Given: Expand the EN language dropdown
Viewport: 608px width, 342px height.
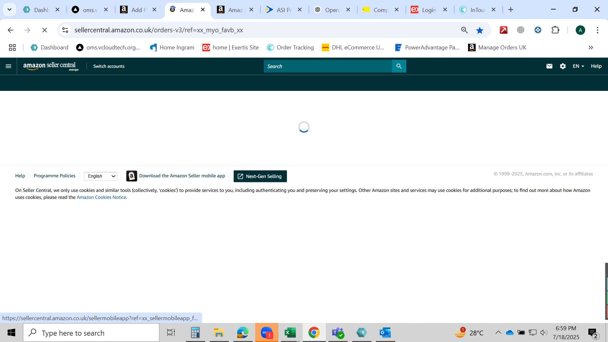Looking at the screenshot, I should tap(578, 66).
